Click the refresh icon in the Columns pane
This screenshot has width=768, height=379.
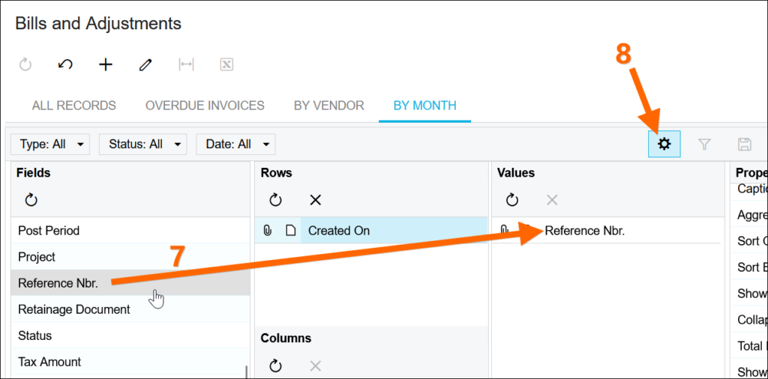275,366
